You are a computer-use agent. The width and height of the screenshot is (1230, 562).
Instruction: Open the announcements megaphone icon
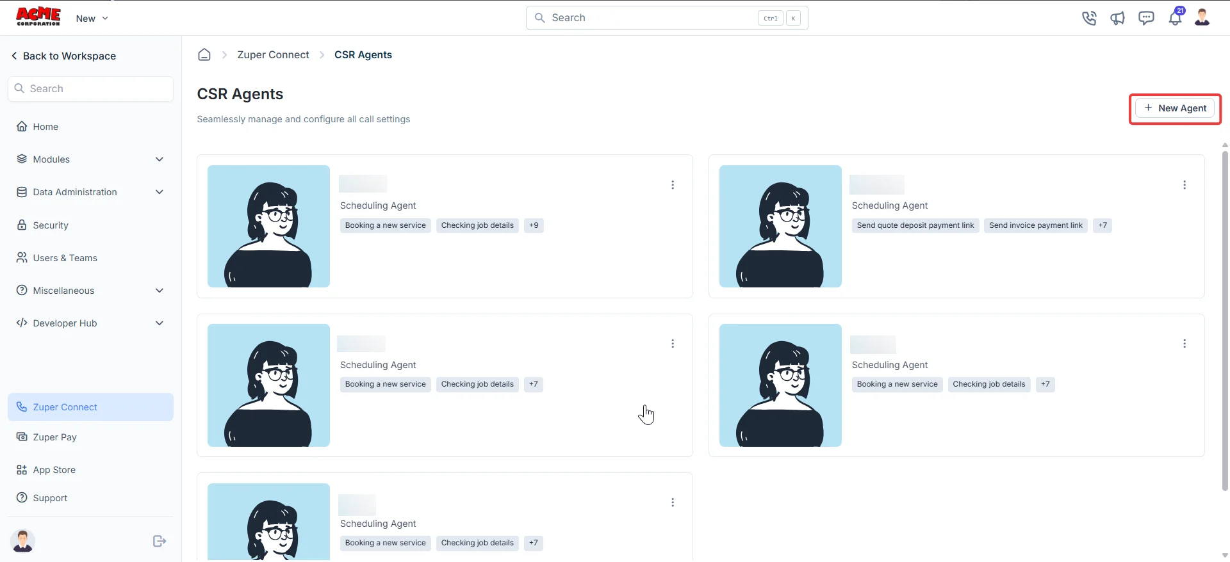coord(1118,18)
